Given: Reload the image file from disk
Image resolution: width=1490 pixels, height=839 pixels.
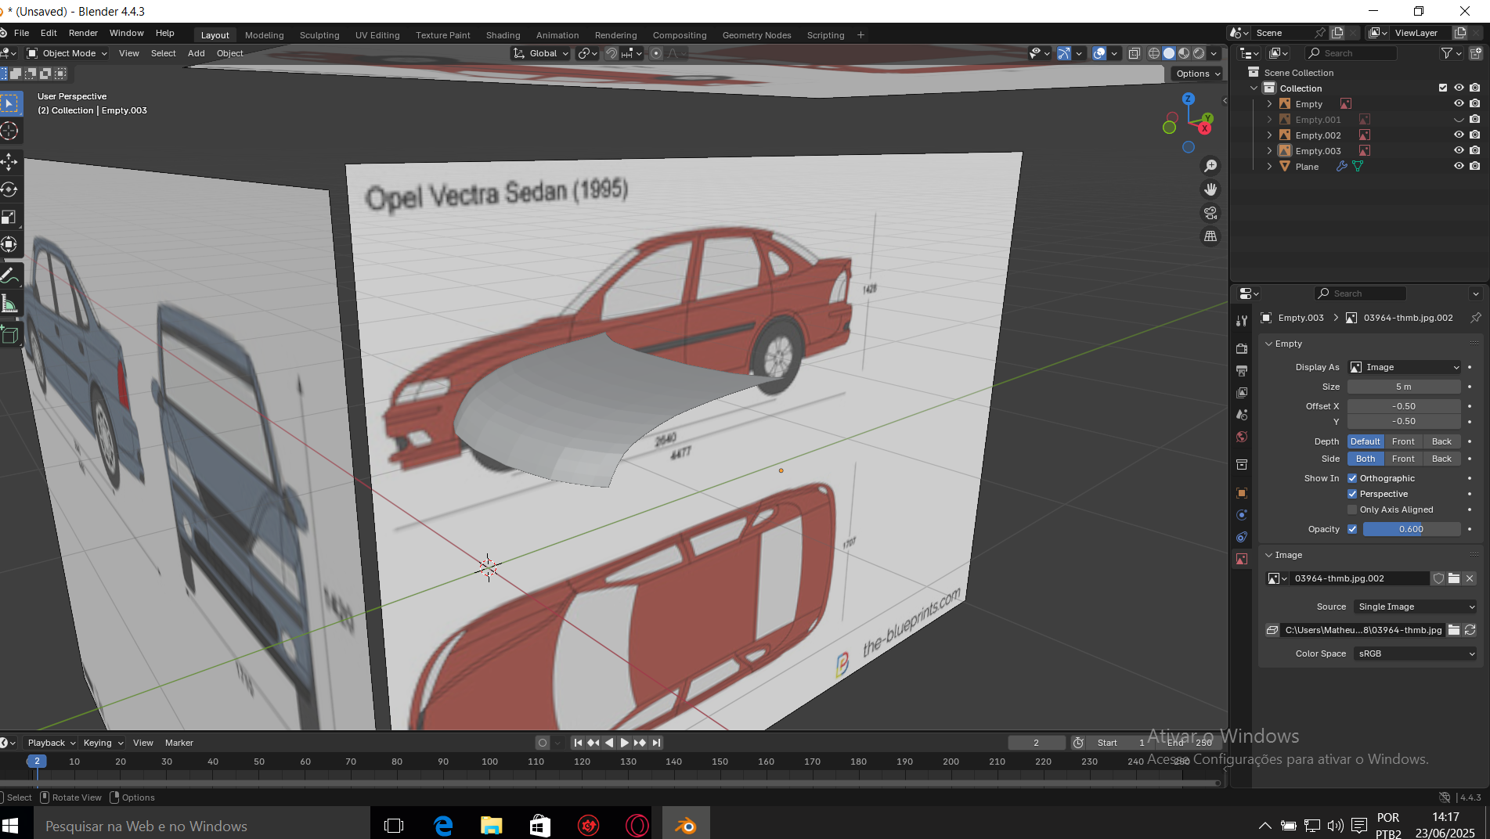Looking at the screenshot, I should (1470, 630).
